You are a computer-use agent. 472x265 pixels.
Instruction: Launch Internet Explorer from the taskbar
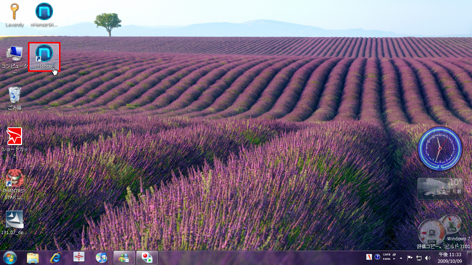click(x=56, y=258)
